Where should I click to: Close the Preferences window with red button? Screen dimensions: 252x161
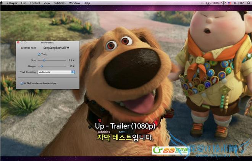tap(18, 42)
